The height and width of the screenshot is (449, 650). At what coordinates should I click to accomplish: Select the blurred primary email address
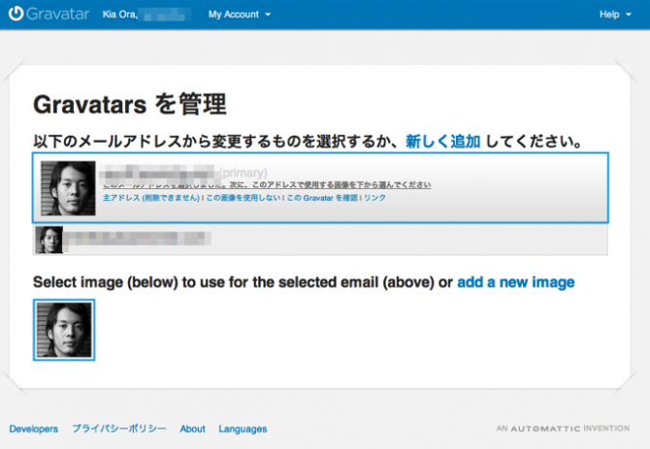(x=159, y=173)
